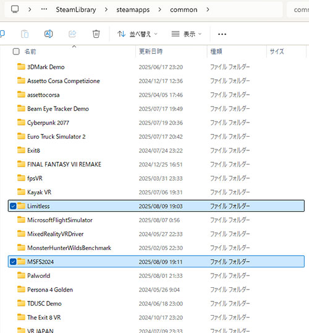Open the three-dot more options menu in toolbar
The image size is (309, 333).
222,34
